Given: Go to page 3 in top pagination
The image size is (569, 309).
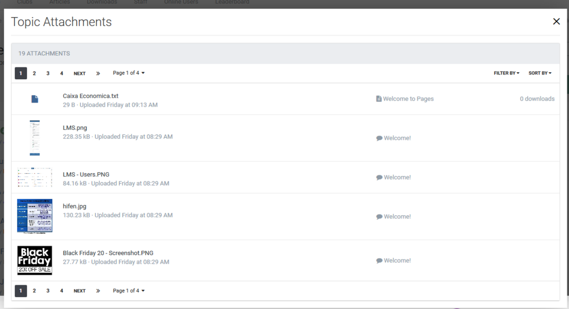Looking at the screenshot, I should [48, 74].
